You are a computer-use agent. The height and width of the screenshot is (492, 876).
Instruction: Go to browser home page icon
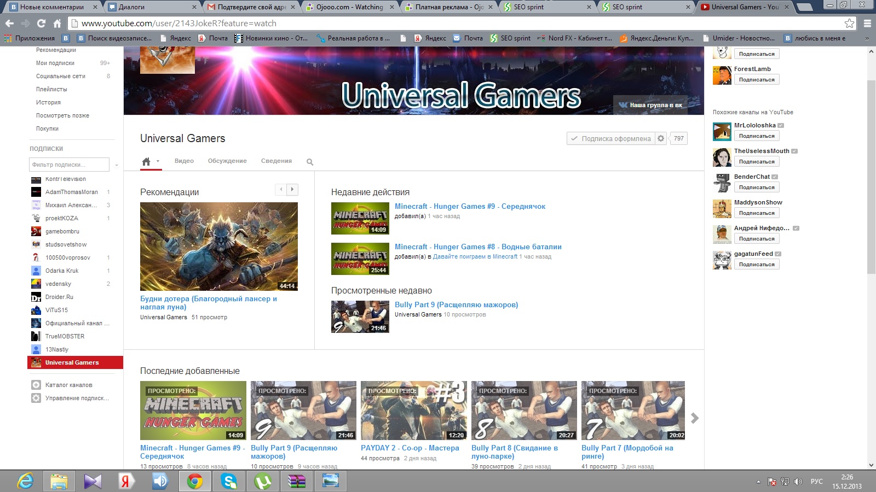[57, 24]
